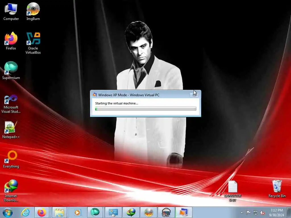
Task: Select the Windows Virtual PC taskbar button
Action: (184, 212)
